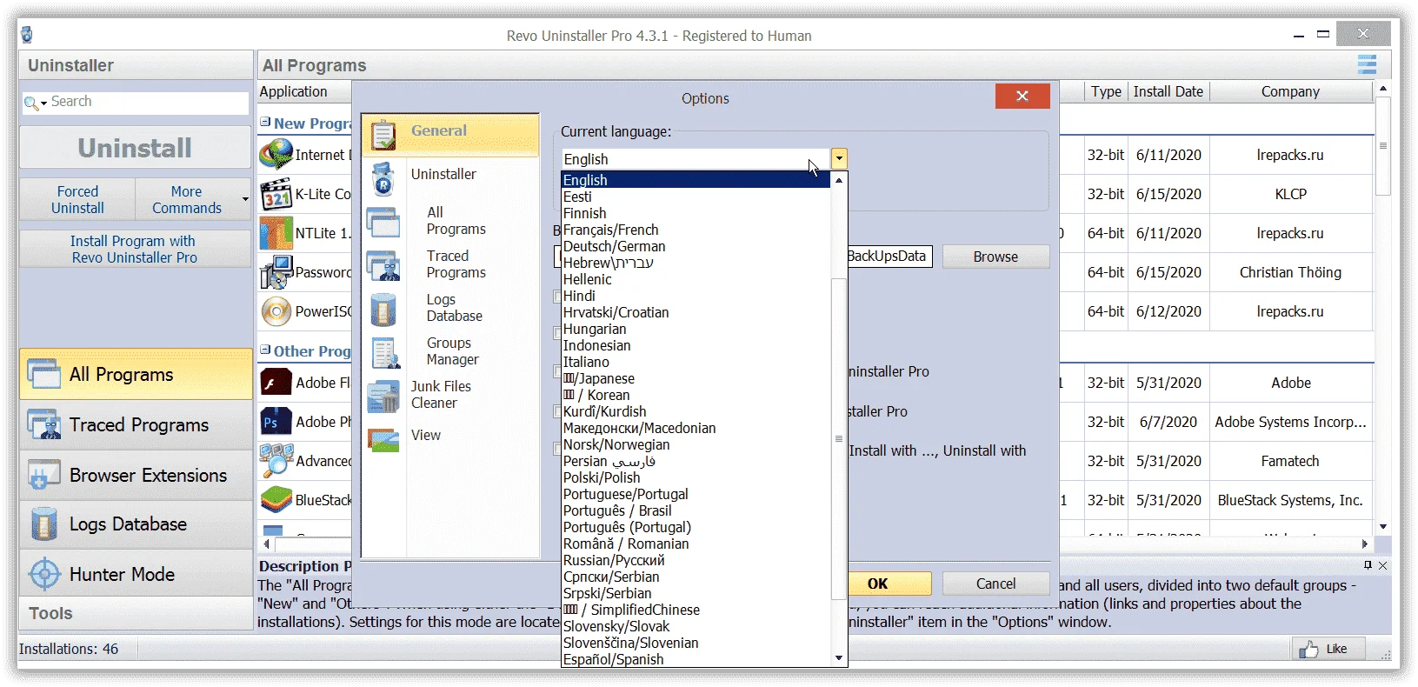
Task: Click the Hunter Mode crosshair icon
Action: [x=43, y=575]
